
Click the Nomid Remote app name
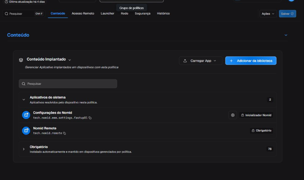point(45,128)
